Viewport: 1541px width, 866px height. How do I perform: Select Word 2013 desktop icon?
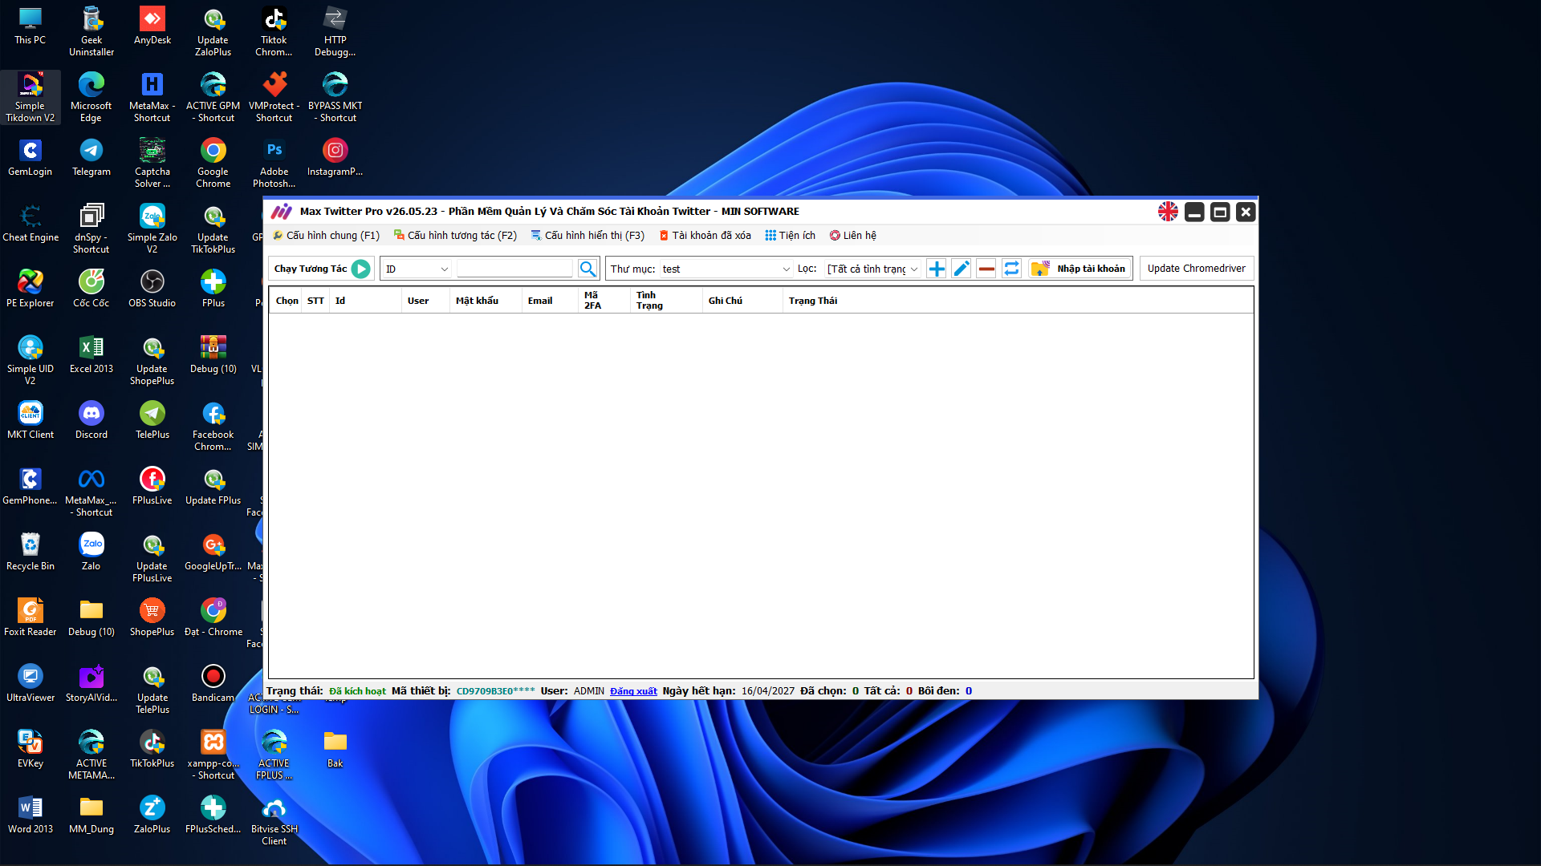(30, 815)
